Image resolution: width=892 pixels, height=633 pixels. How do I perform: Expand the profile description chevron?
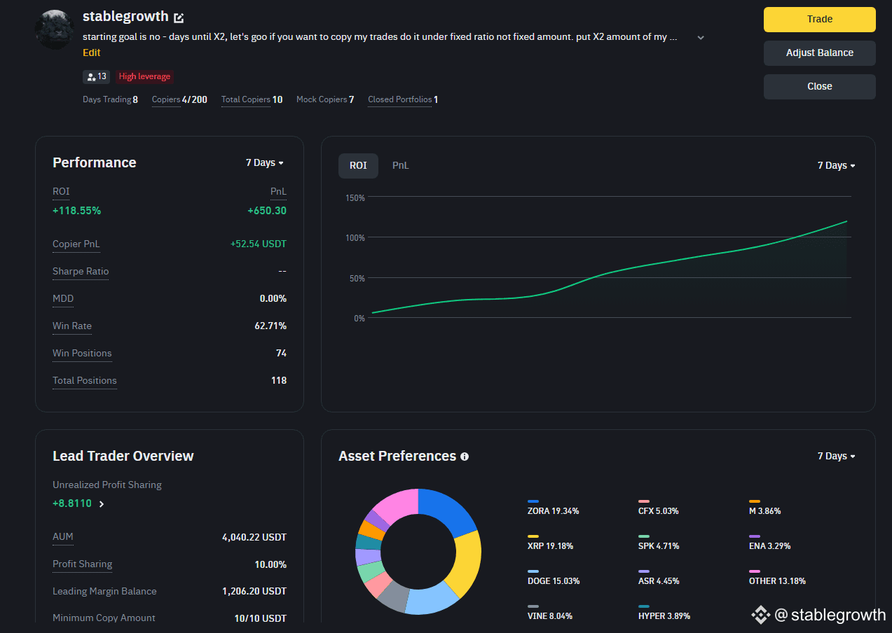[701, 38]
